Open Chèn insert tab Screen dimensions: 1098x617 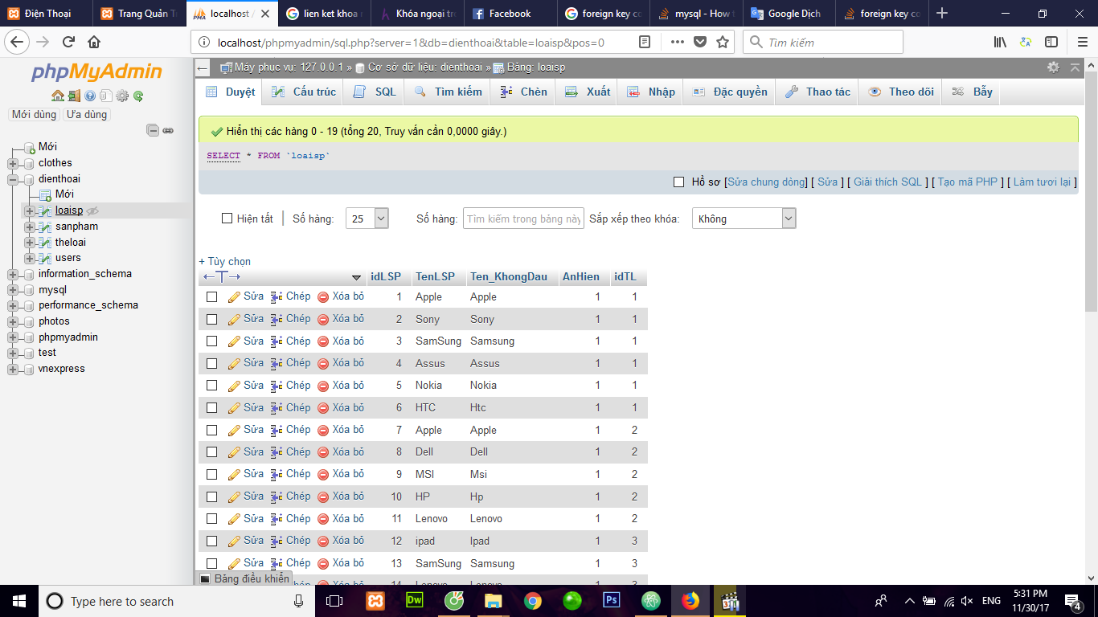click(523, 92)
